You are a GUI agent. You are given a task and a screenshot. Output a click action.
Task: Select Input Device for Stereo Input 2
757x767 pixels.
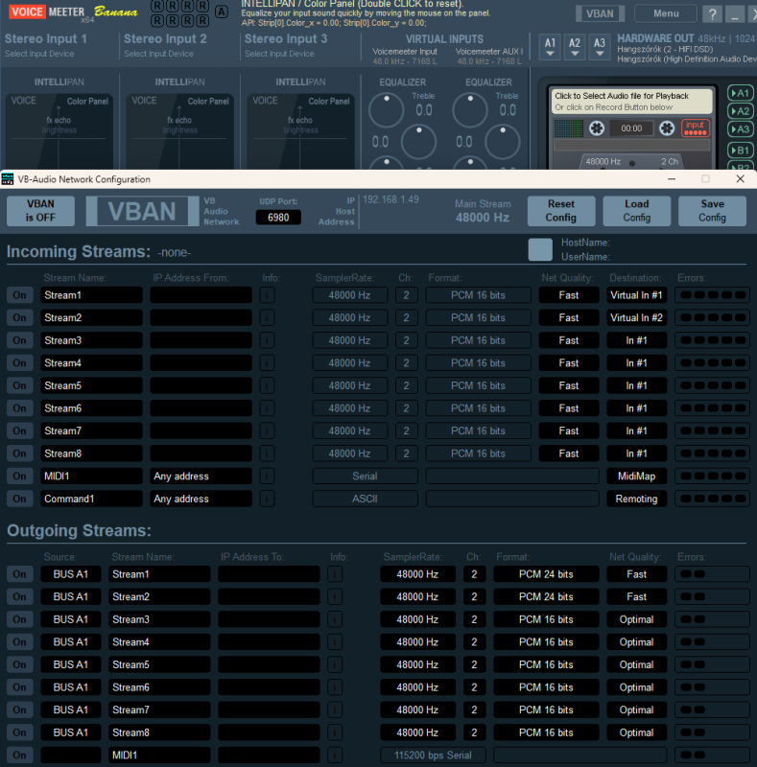point(158,54)
